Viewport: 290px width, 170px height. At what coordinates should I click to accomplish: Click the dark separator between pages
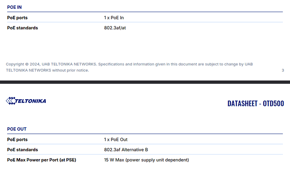pyautogui.click(x=145, y=82)
